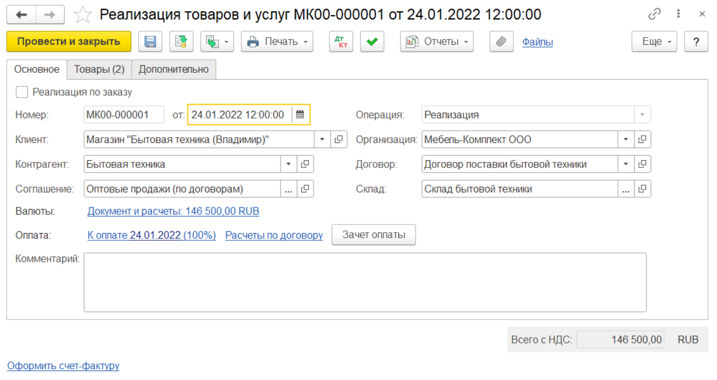Click the green checkmark icon
Image resolution: width=717 pixels, height=380 pixels.
pos(372,42)
